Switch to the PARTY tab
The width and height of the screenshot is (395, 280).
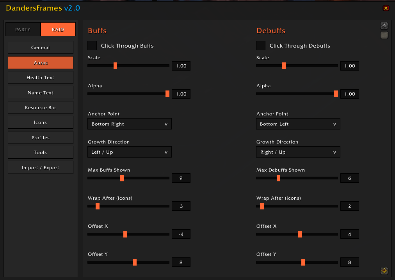point(23,30)
